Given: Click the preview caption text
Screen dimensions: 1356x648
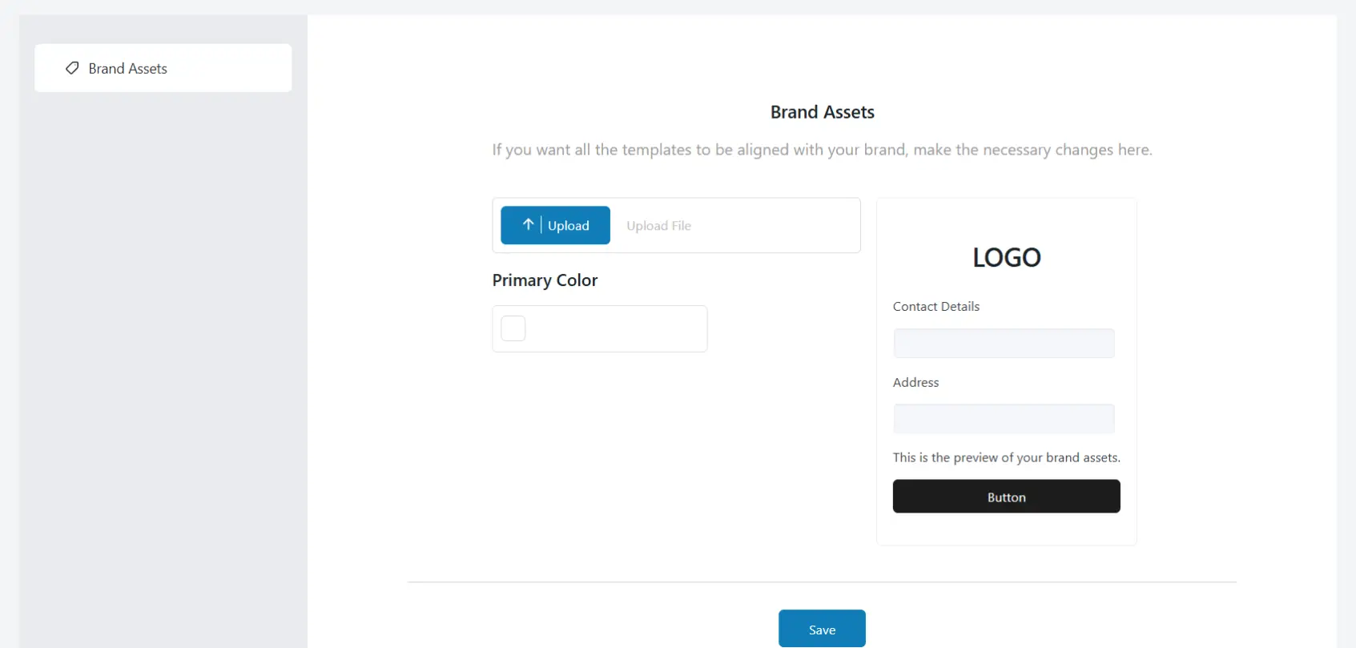Looking at the screenshot, I should pos(1006,457).
